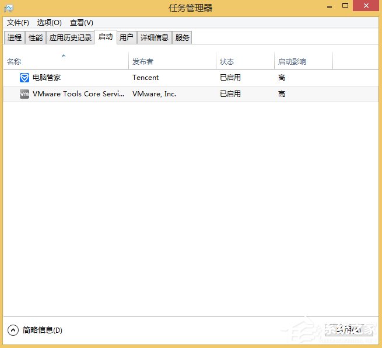Open the 应用历史记录 tab
This screenshot has width=382, height=348.
pyautogui.click(x=71, y=37)
